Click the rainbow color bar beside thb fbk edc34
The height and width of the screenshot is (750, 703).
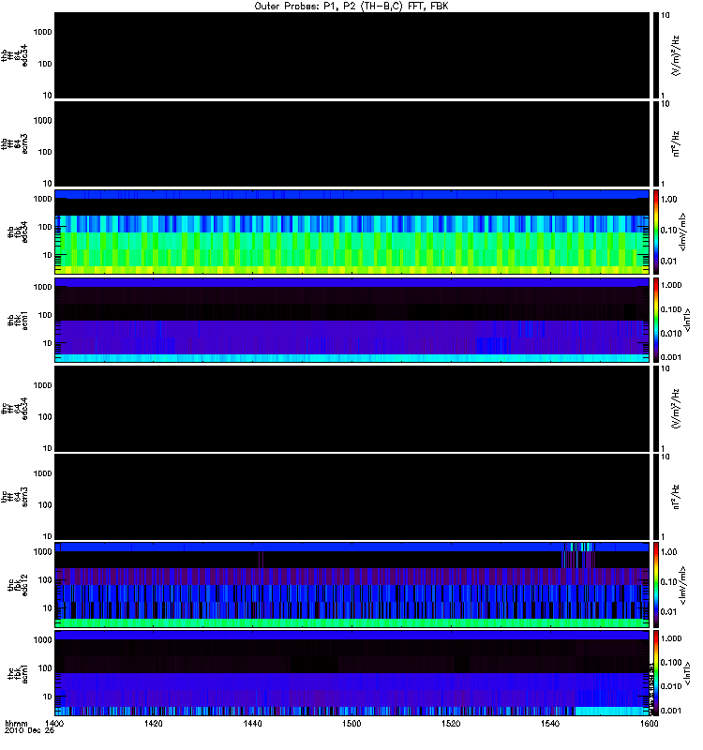pos(656,232)
